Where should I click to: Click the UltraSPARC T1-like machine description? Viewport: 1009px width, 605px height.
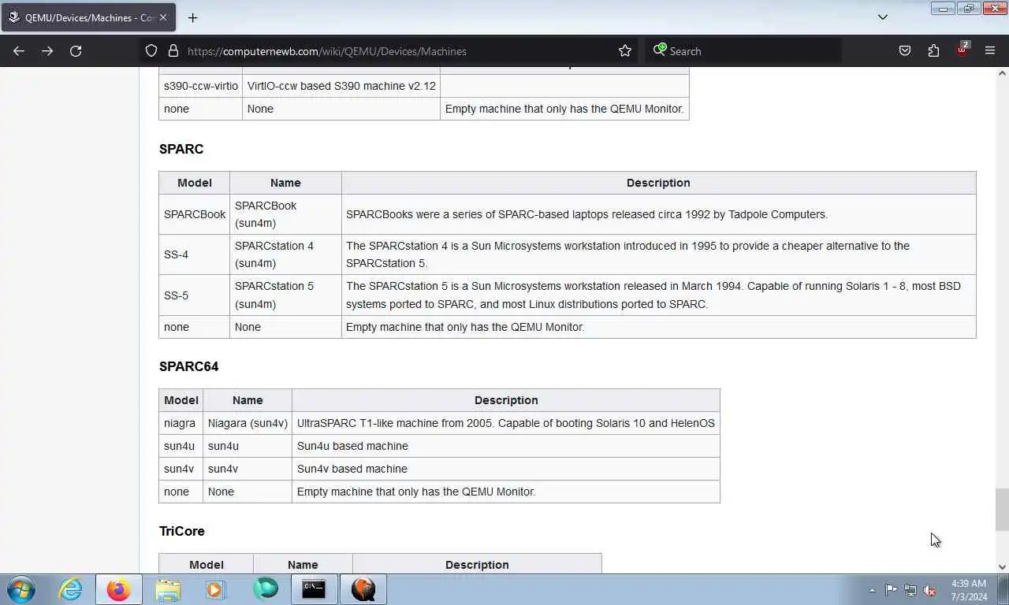click(506, 423)
